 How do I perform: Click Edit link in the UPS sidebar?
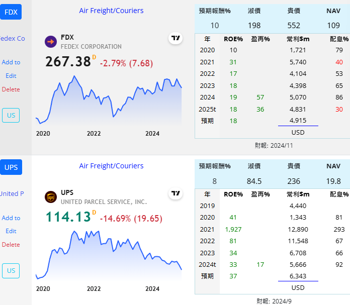pos(11,231)
